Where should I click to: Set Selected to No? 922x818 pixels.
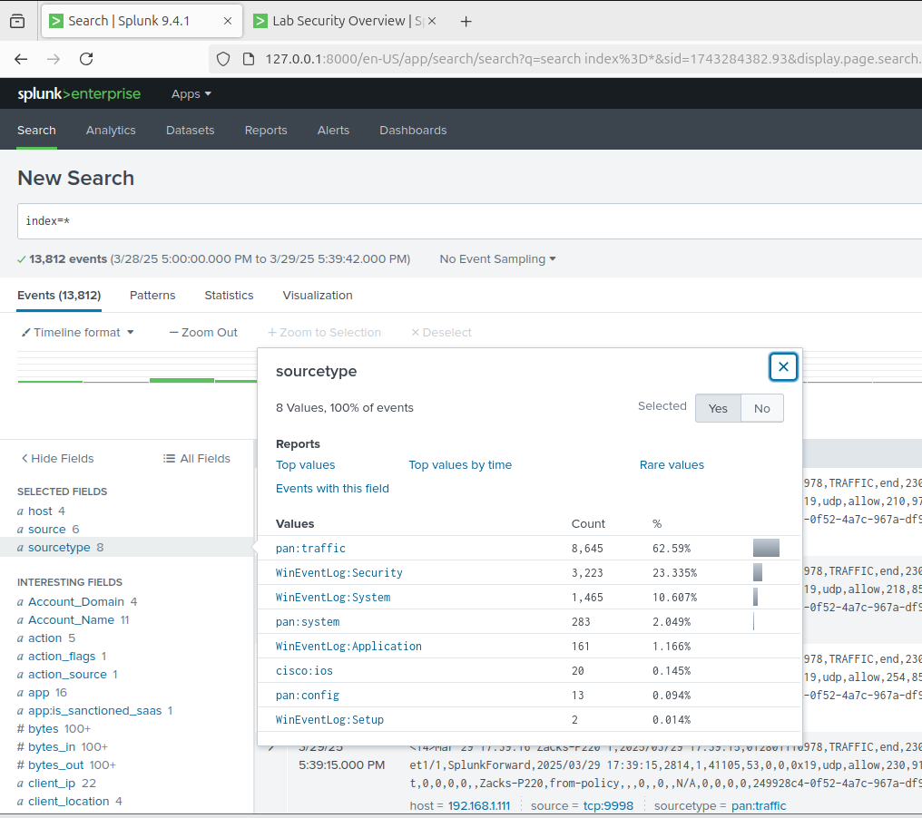pyautogui.click(x=762, y=408)
